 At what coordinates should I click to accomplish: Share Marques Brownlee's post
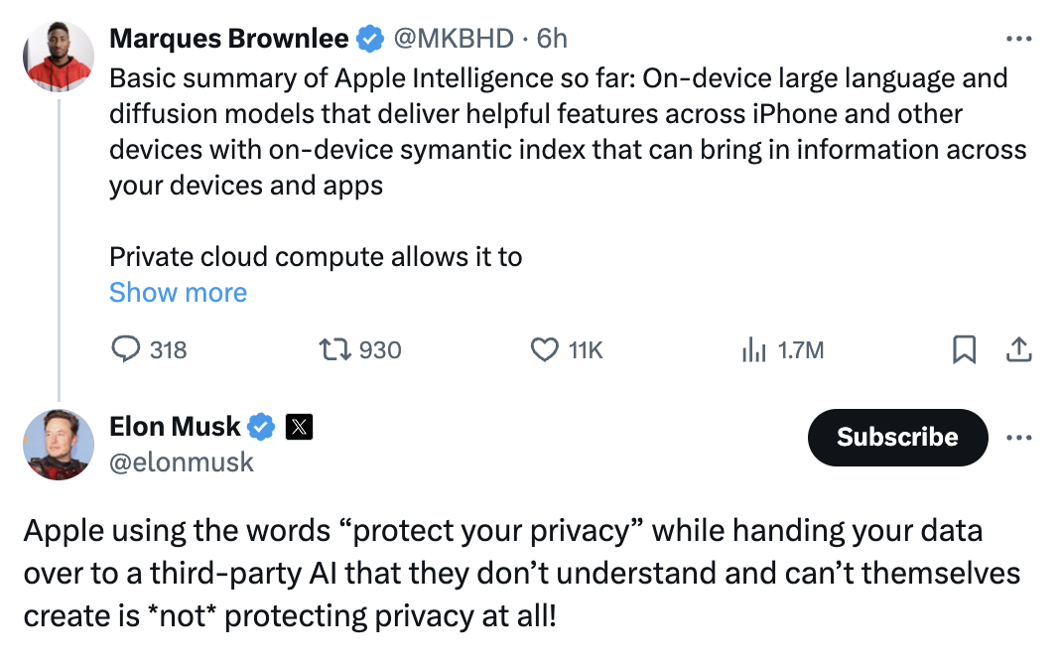pyautogui.click(x=1019, y=349)
